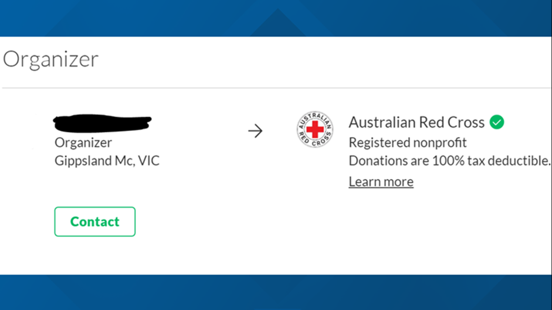Open the Learn more link
This screenshot has width=552, height=310.
pos(381,182)
